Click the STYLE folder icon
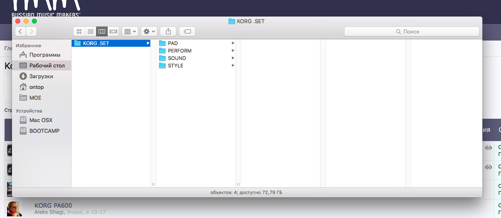Viewport: 501px width, 218px height. tap(162, 65)
